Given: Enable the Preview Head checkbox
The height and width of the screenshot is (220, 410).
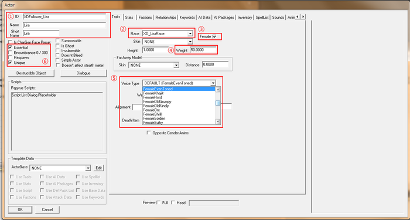Looking at the screenshot, I should [x=173, y=202].
